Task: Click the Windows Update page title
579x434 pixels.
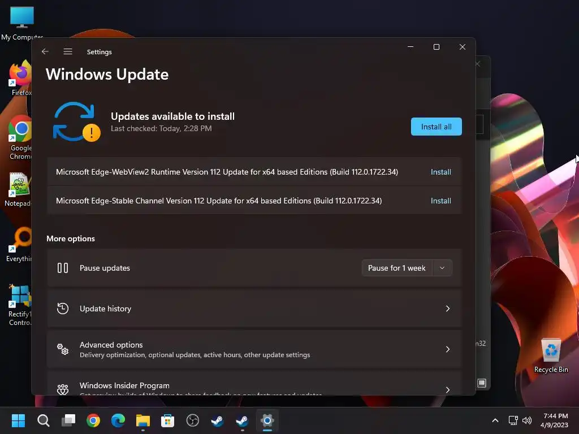Action: (x=107, y=74)
